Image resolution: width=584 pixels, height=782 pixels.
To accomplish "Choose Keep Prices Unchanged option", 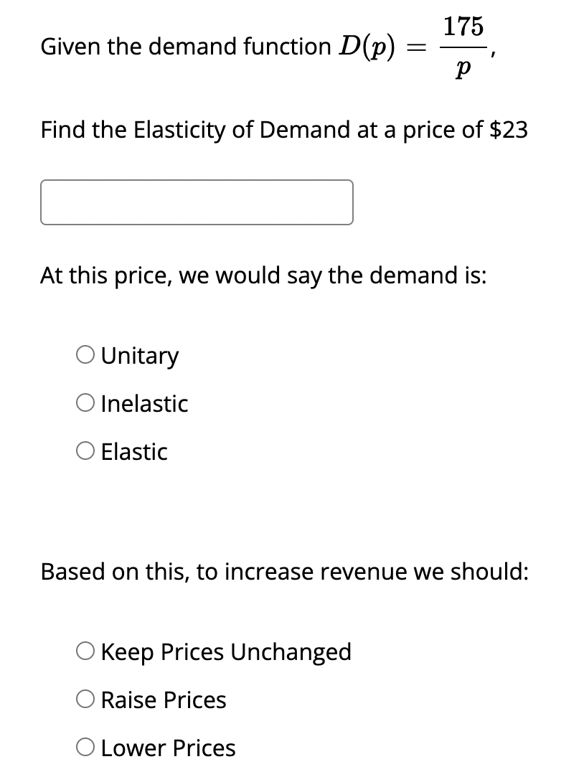I will pos(87,650).
